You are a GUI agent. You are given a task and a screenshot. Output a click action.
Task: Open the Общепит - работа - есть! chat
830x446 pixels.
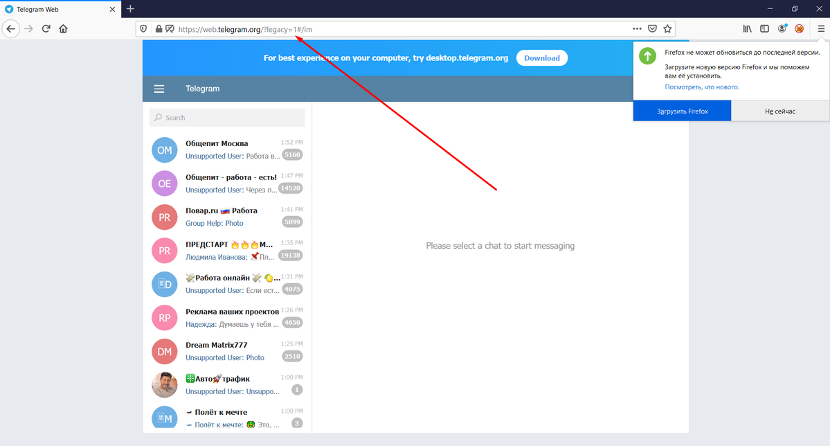pyautogui.click(x=227, y=184)
